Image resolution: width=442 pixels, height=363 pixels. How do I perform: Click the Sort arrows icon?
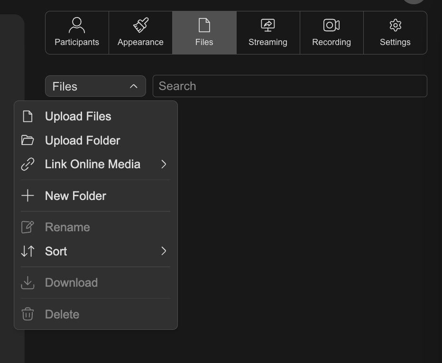click(x=28, y=251)
